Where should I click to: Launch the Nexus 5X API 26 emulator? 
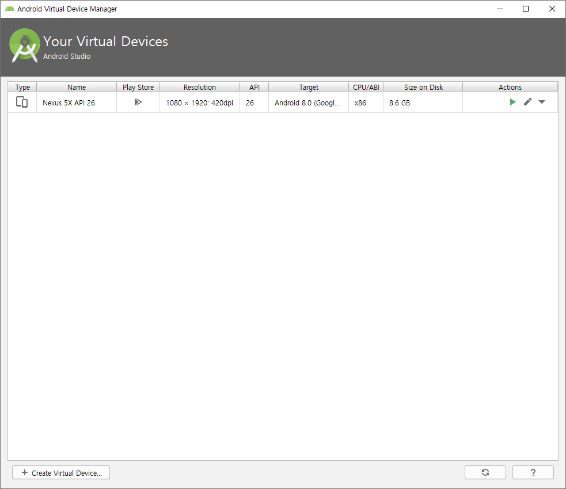point(512,102)
